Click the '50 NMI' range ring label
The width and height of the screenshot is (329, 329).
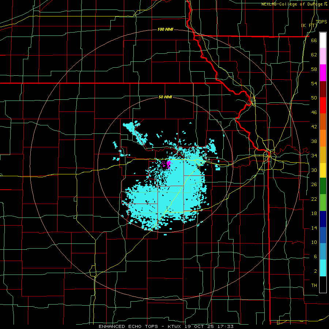tap(165, 97)
